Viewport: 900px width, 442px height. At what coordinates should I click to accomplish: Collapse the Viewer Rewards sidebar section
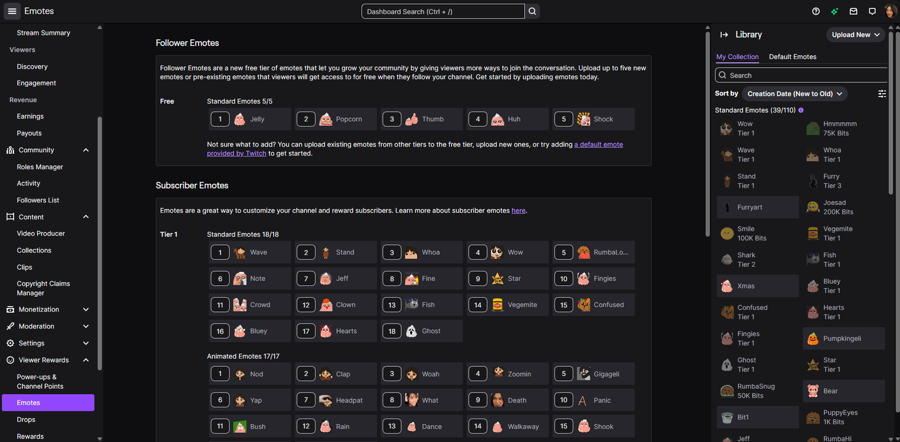tap(86, 360)
